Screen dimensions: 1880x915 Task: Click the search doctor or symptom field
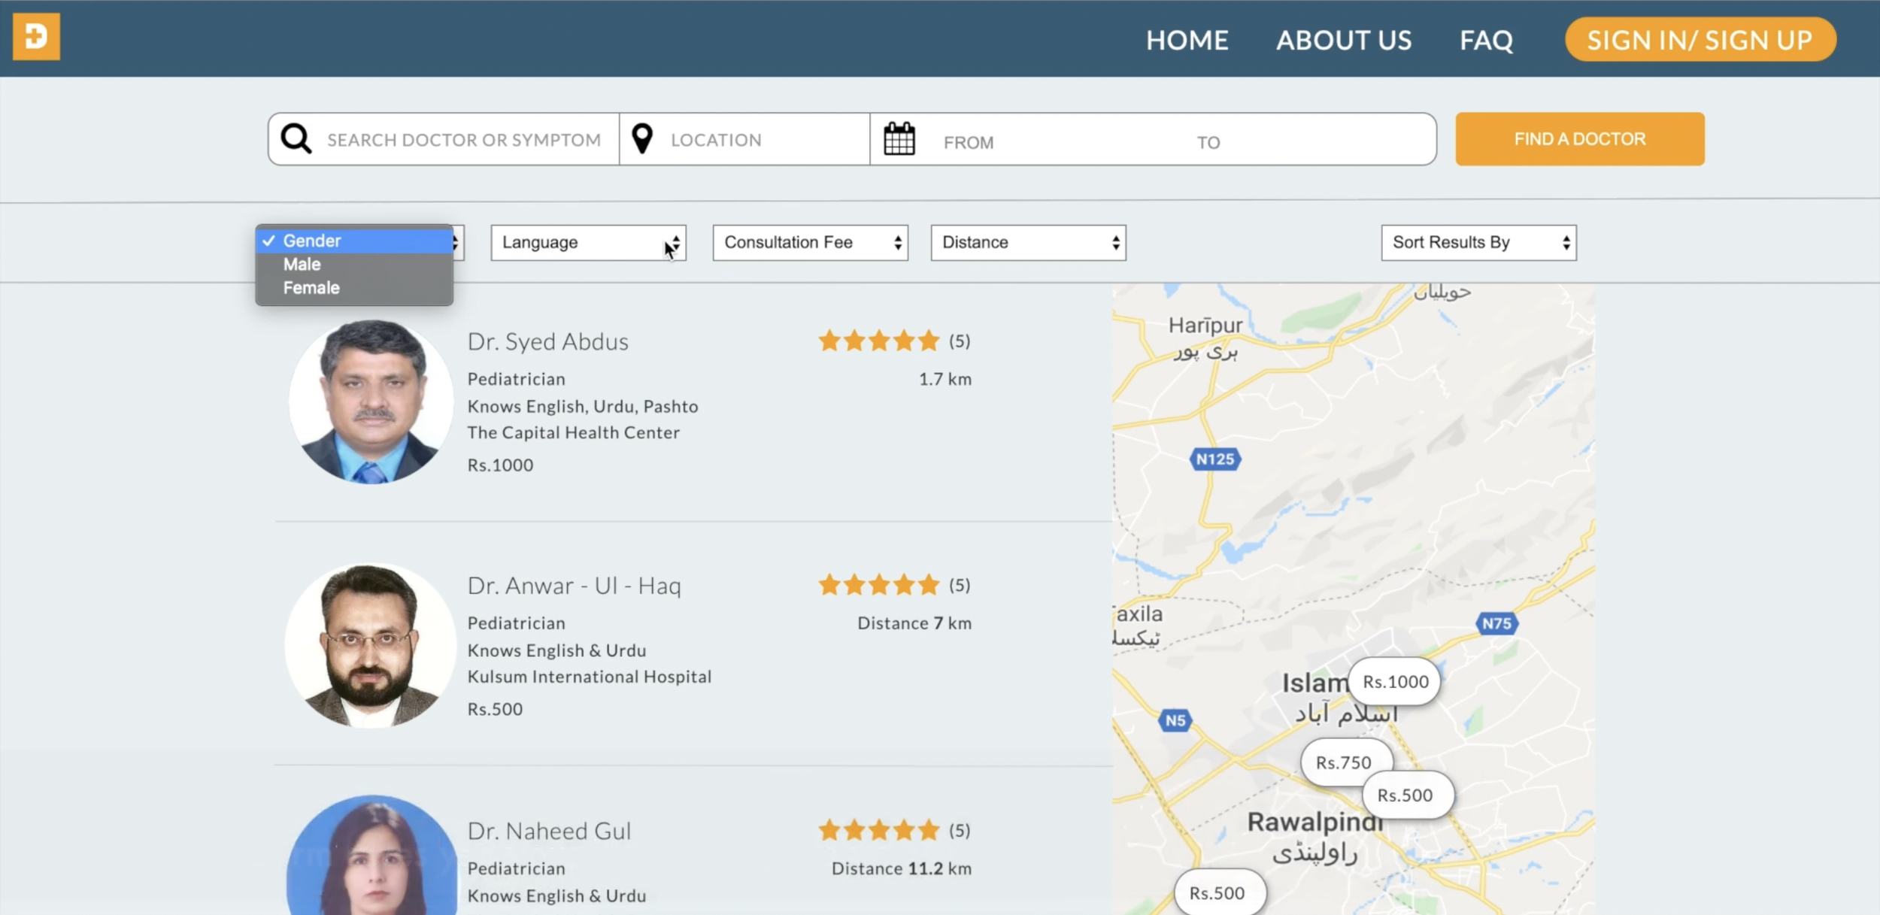click(x=463, y=140)
